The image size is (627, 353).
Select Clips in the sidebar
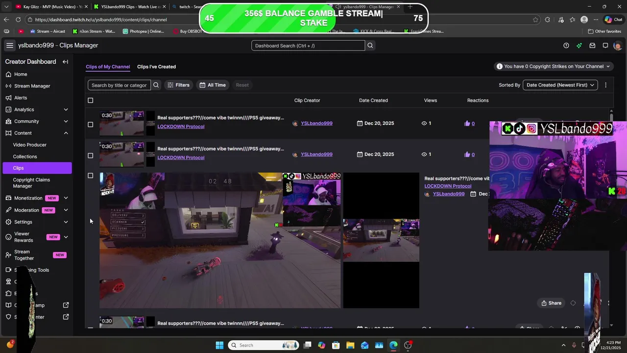pyautogui.click(x=37, y=168)
